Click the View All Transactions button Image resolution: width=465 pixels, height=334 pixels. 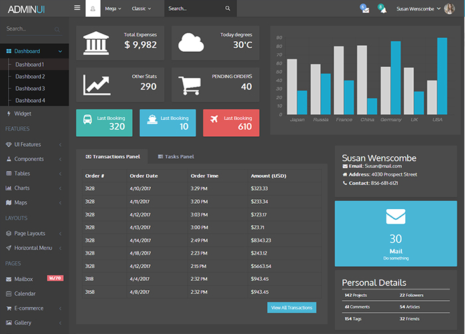(x=292, y=307)
